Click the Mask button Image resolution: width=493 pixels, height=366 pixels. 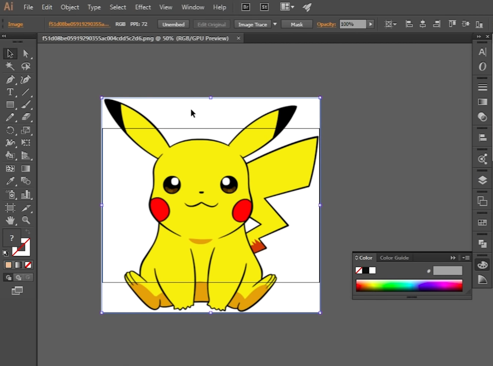[x=297, y=24]
